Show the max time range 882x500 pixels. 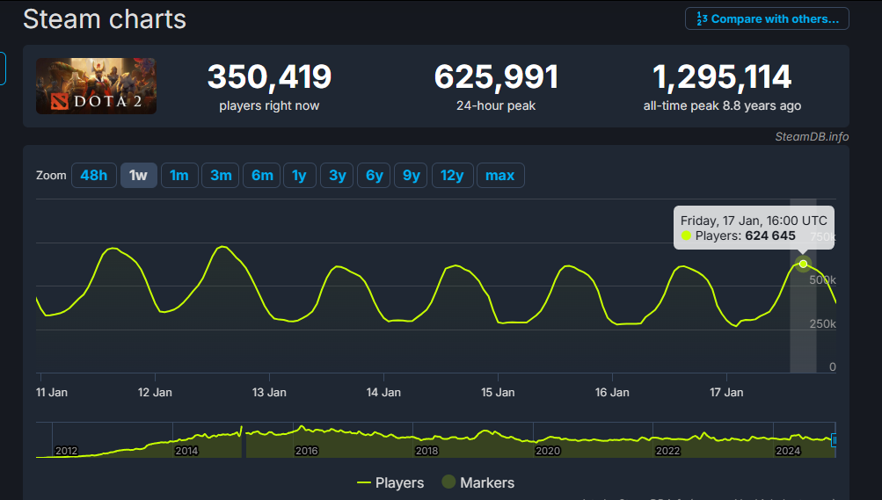[499, 175]
